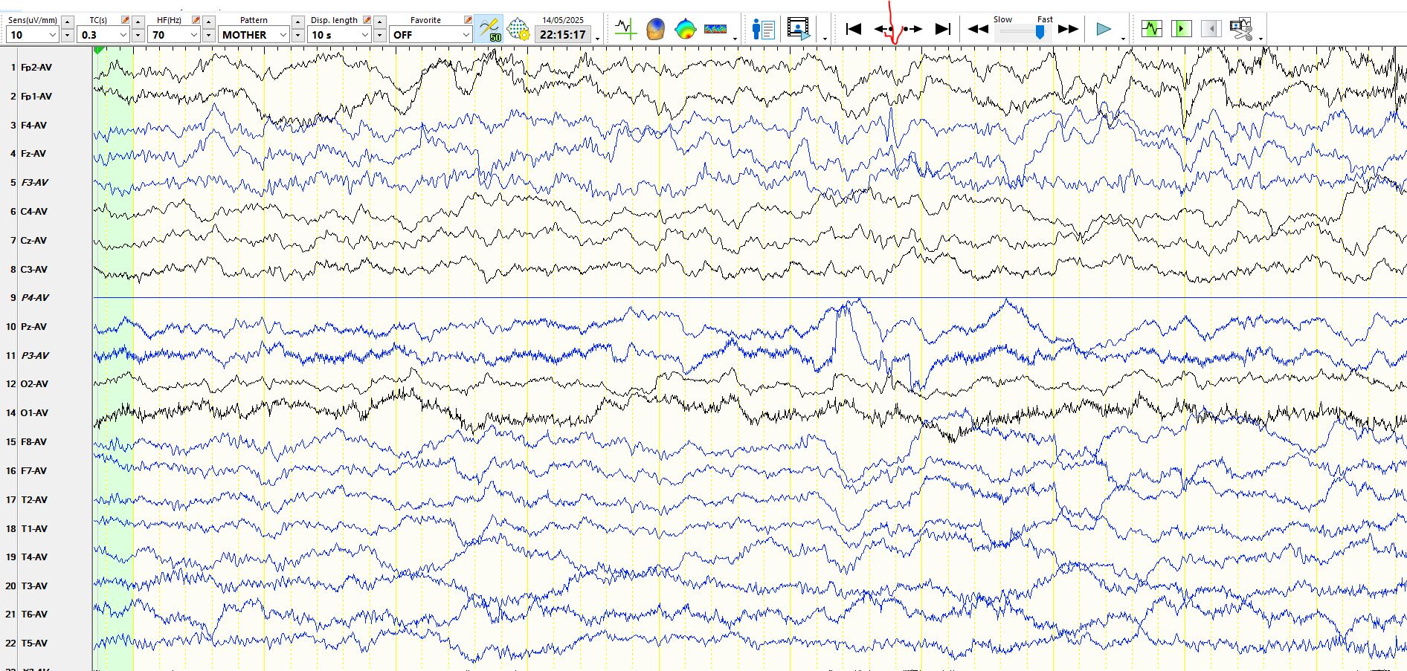The width and height of the screenshot is (1407, 671).
Task: Select the Fp2-AV channel label
Action: 36,68
